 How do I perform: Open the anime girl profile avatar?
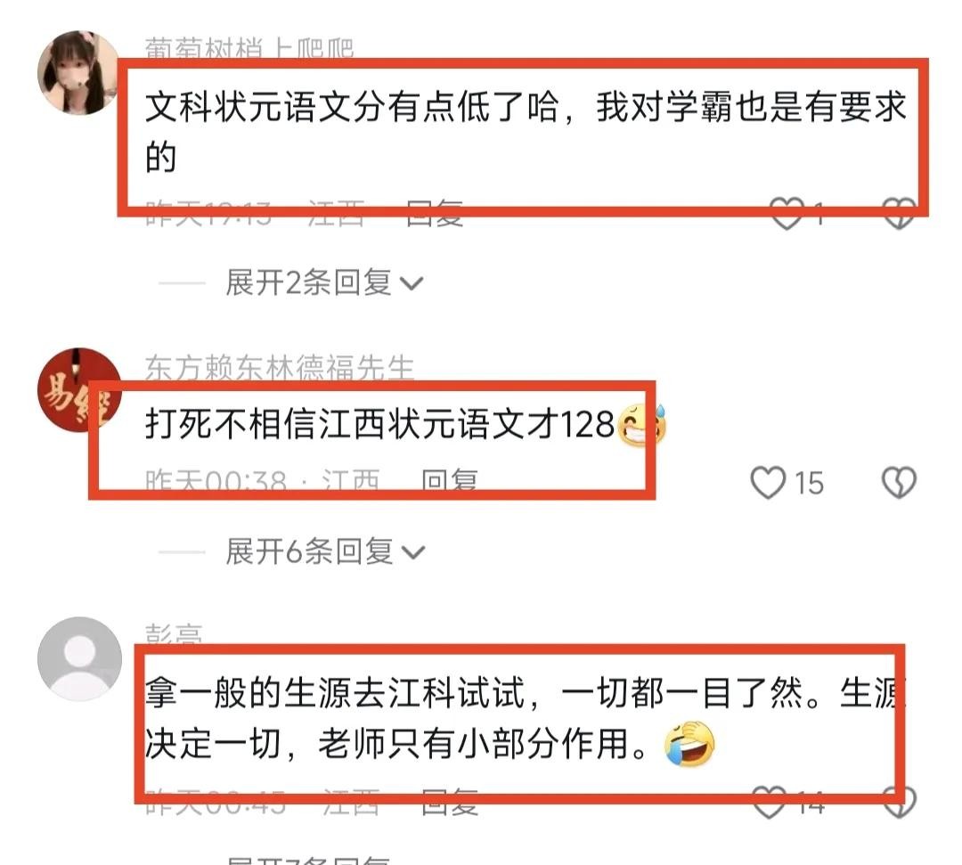coord(80,73)
